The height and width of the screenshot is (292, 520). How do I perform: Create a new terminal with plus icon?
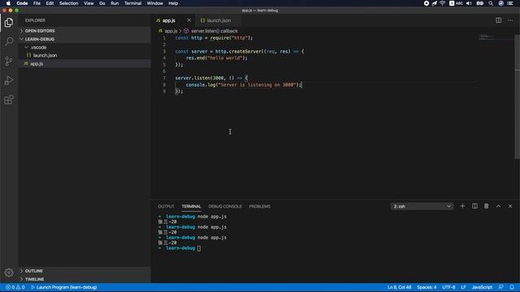(462, 206)
